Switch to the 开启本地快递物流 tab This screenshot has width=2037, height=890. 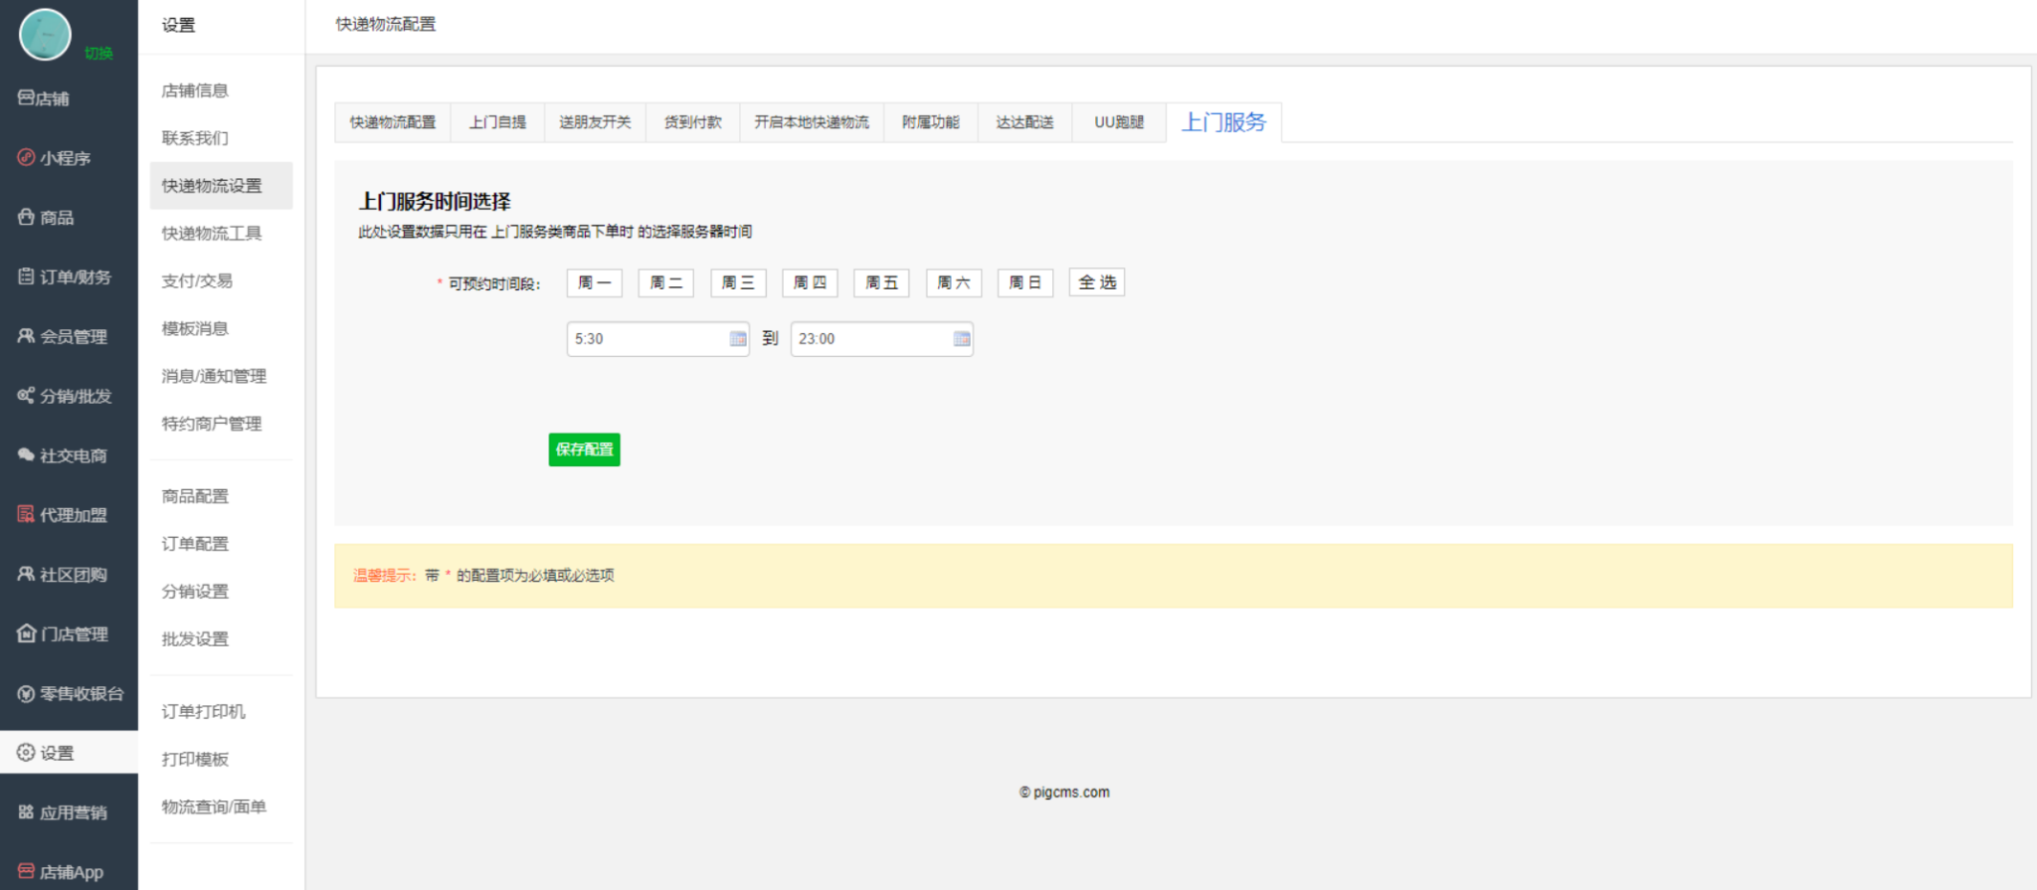812,122
